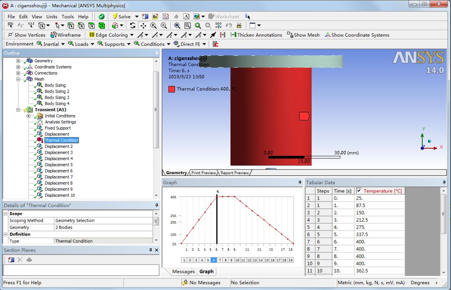
Task: Open the Extend Selection dropdown arrow
Action: [x=122, y=25]
